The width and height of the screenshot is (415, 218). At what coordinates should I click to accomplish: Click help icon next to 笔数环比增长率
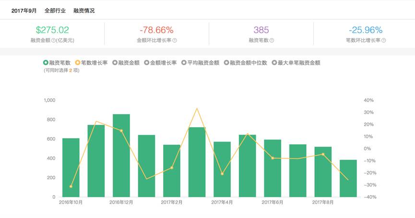pyautogui.click(x=383, y=40)
